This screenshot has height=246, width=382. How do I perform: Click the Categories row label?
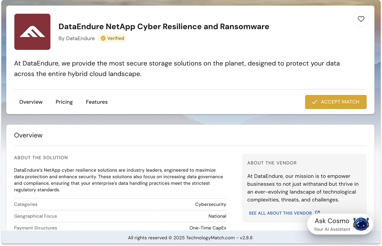click(26, 204)
